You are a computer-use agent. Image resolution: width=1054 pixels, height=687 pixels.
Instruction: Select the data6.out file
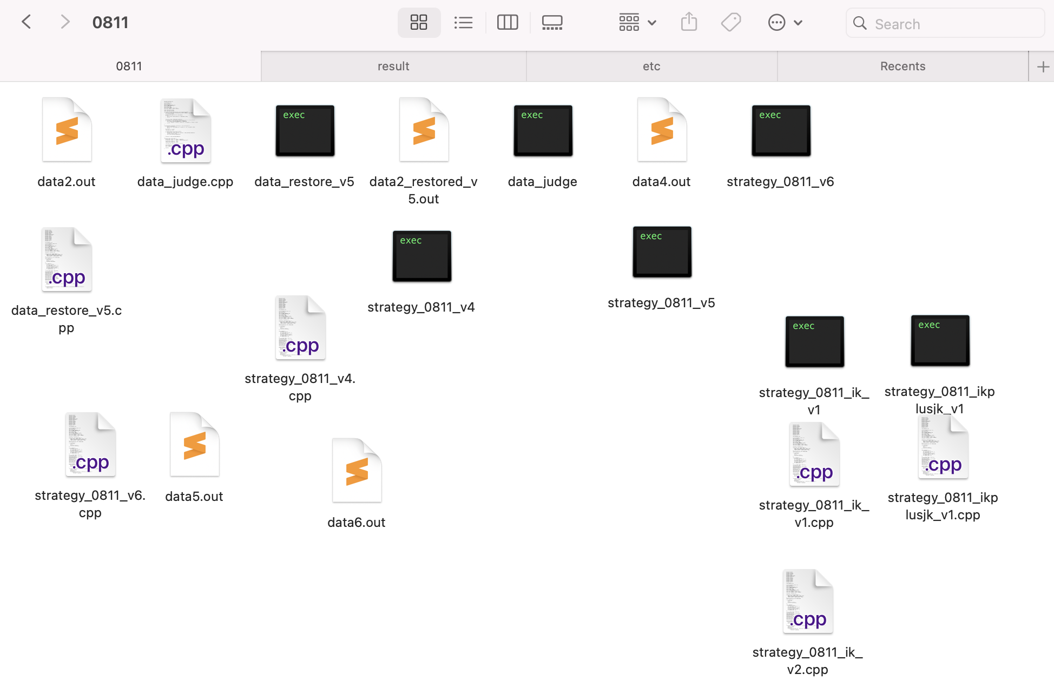(x=357, y=471)
